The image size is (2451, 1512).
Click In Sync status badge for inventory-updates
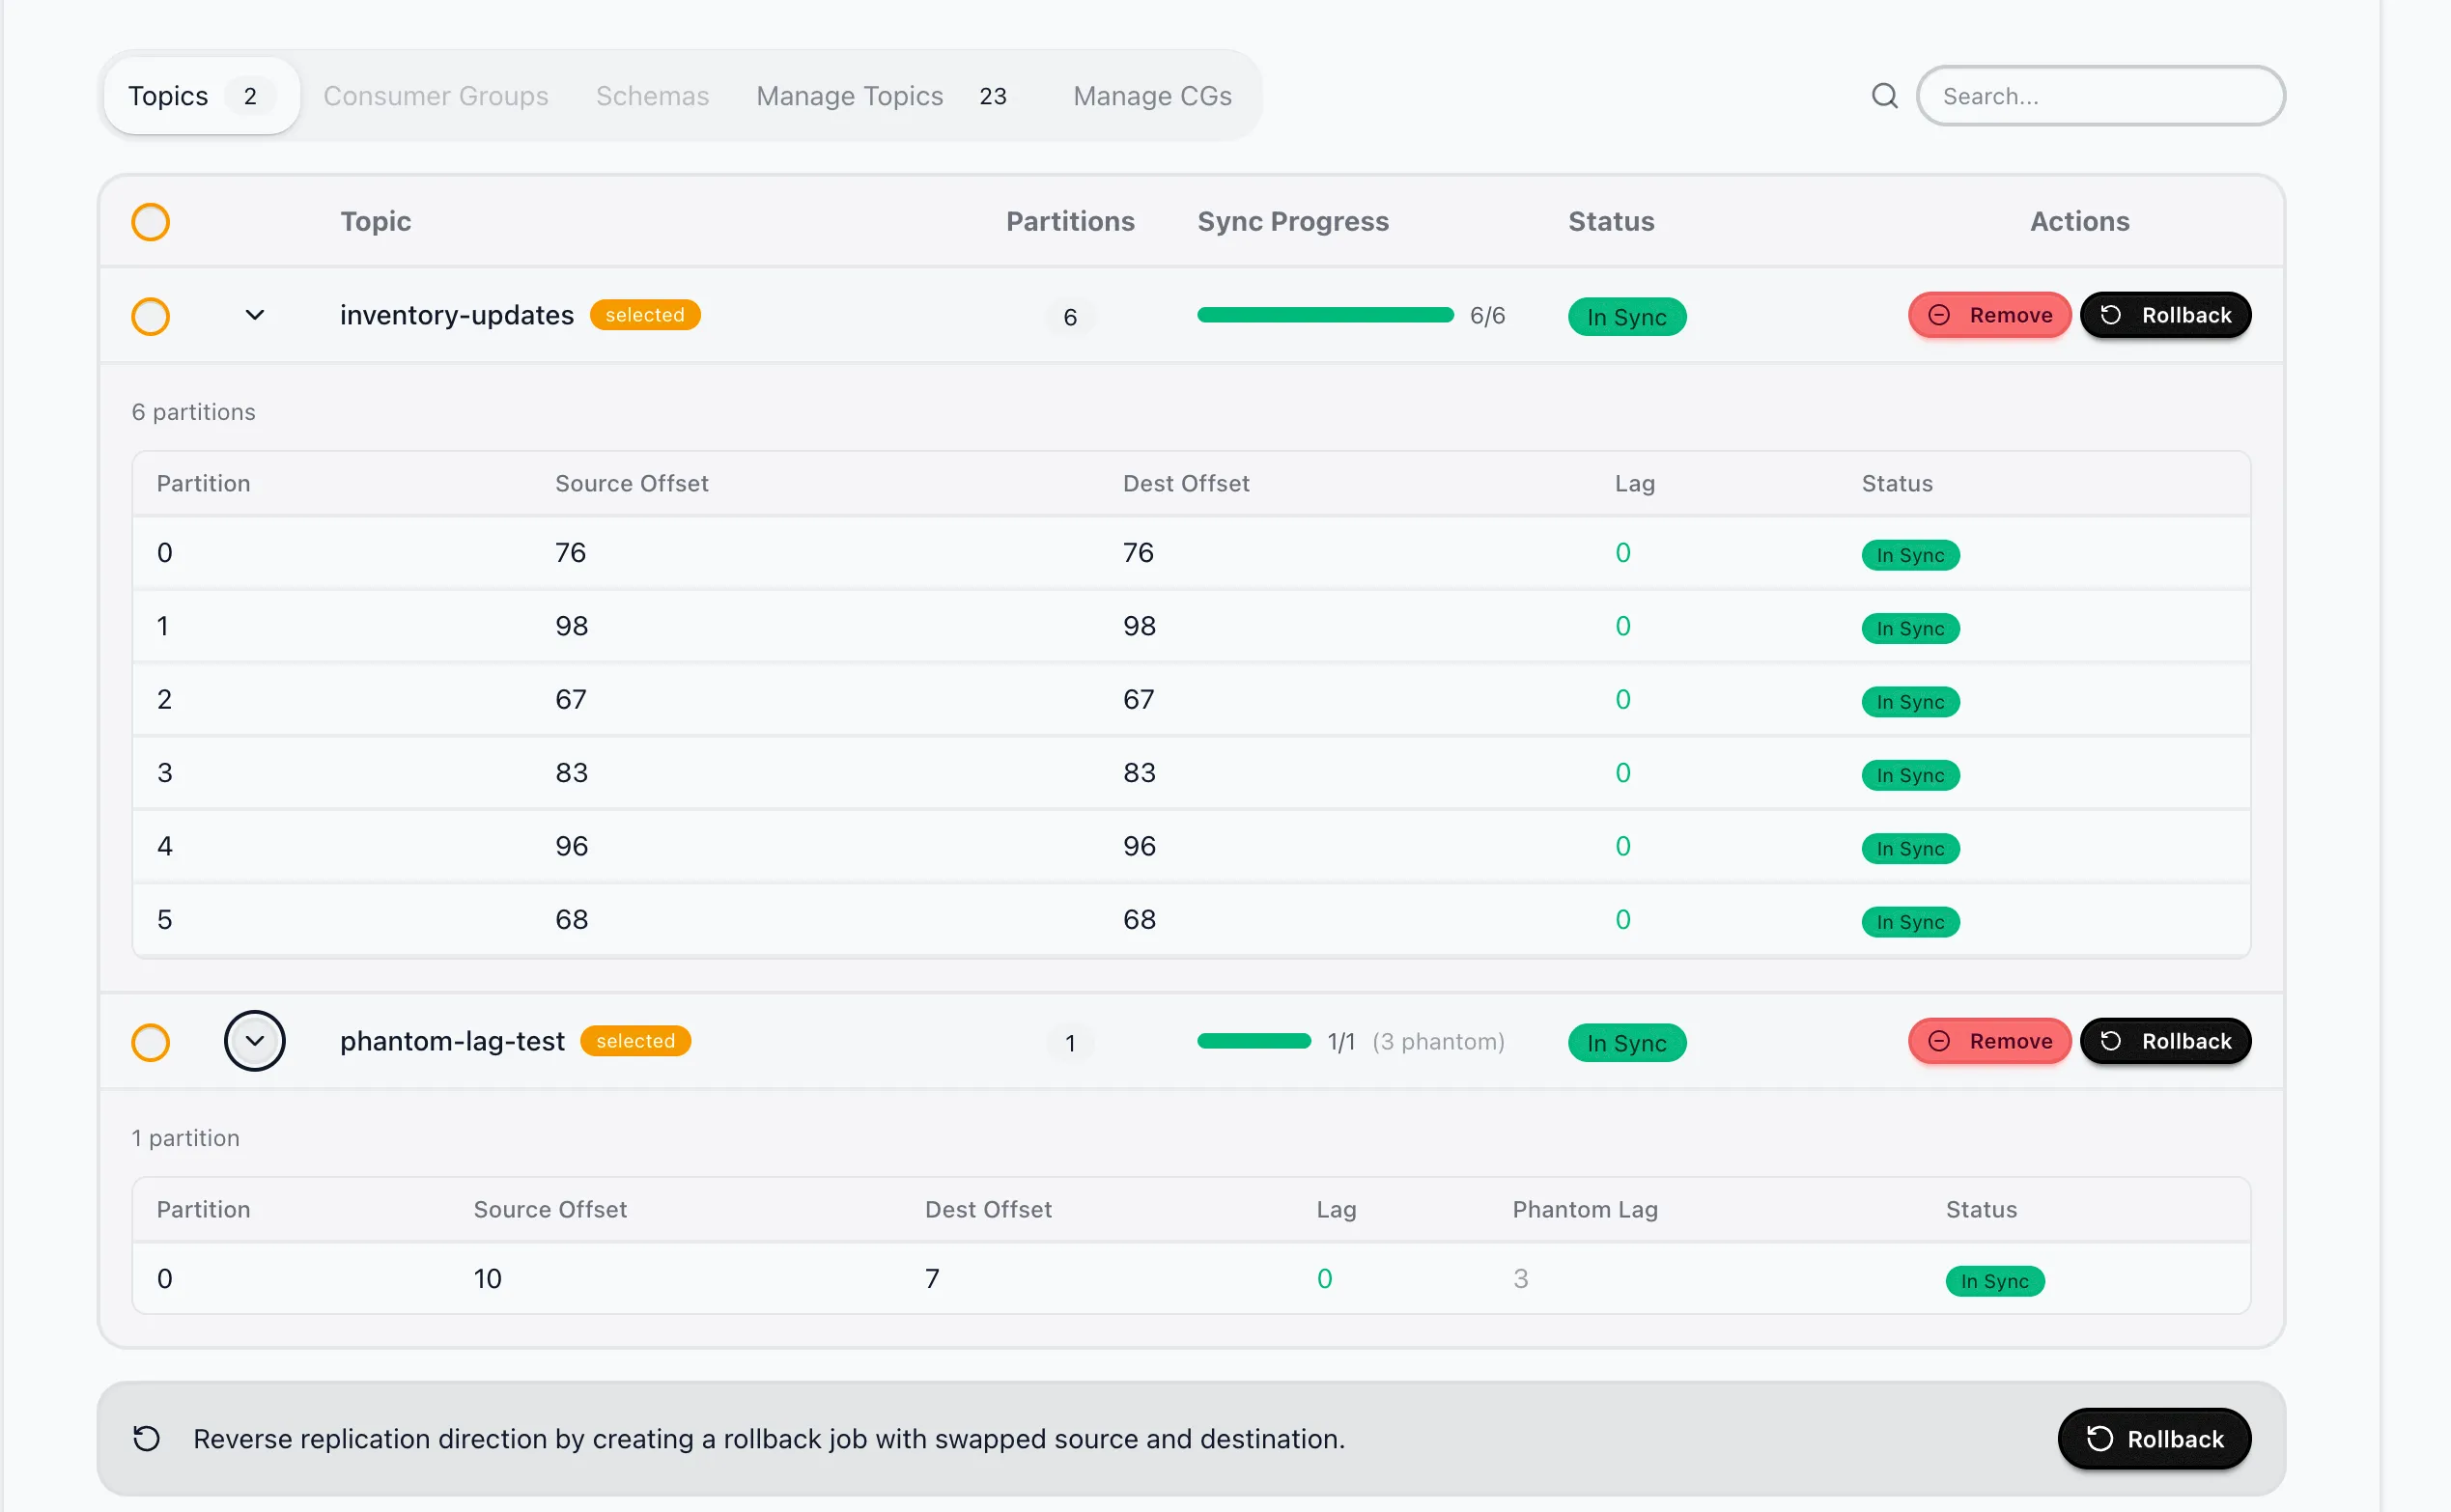tap(1626, 317)
